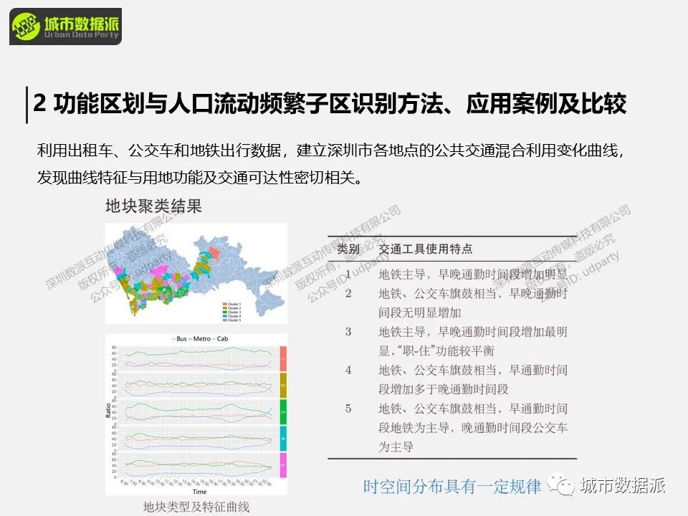Select row 3 text 地铁主导,早晚通勤时间段增加最明
Image resolution: width=688 pixels, height=516 pixels.
(473, 332)
